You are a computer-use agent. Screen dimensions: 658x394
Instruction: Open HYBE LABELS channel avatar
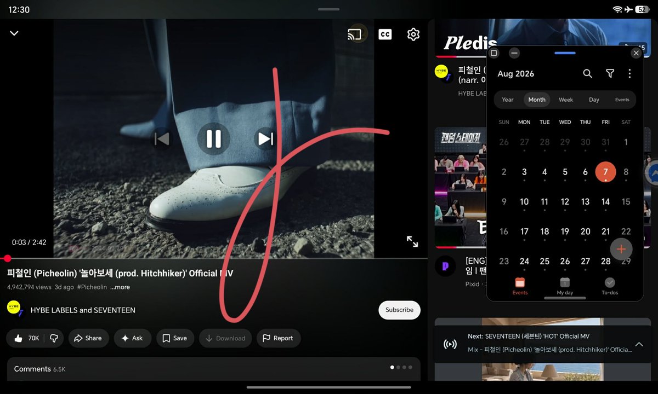[x=15, y=309]
